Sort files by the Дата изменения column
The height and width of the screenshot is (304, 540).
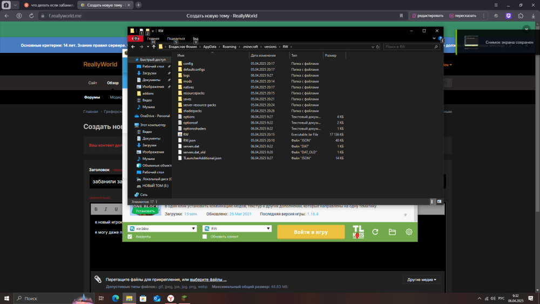(263, 56)
